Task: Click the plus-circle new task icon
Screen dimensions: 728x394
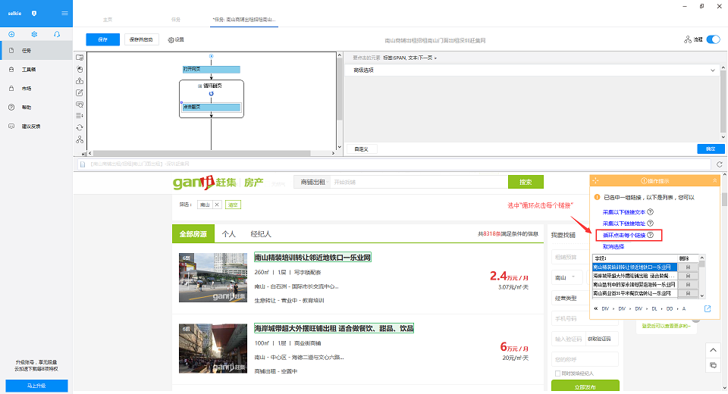Action: 11,34
